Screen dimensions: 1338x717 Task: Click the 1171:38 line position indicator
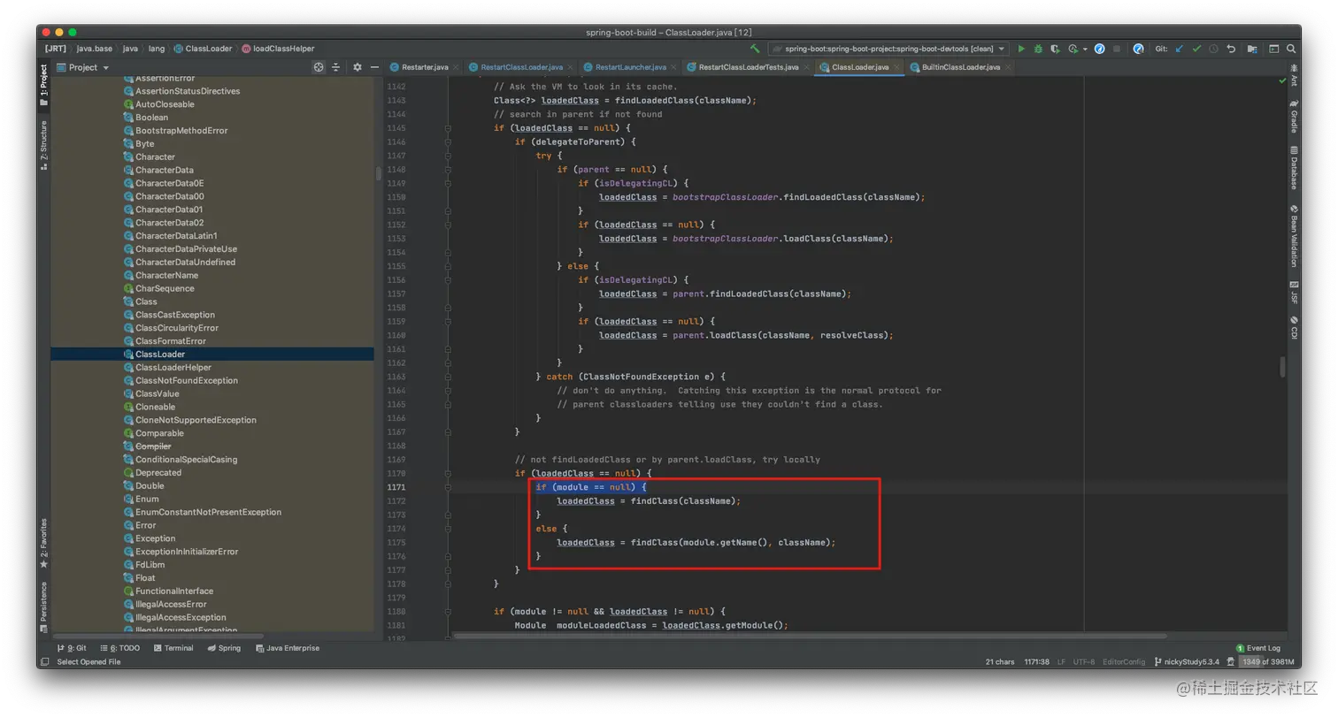[1037, 661]
